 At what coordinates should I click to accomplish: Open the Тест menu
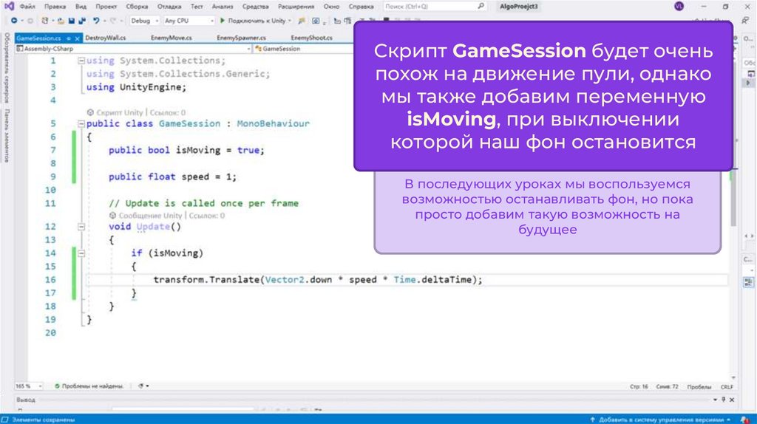click(197, 6)
